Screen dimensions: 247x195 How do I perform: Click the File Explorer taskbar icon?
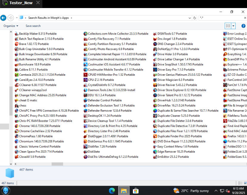coord(124,191)
